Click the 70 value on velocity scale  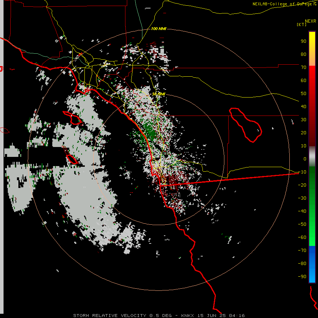(304, 67)
